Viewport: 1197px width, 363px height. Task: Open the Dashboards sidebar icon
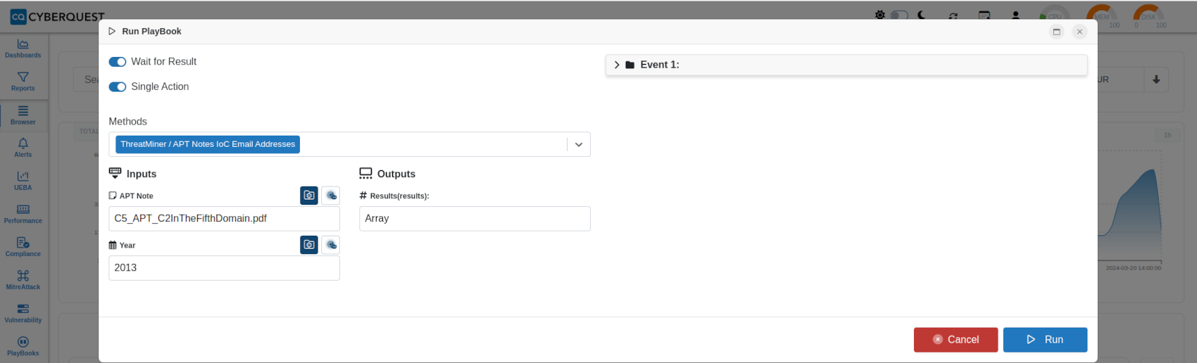[23, 44]
